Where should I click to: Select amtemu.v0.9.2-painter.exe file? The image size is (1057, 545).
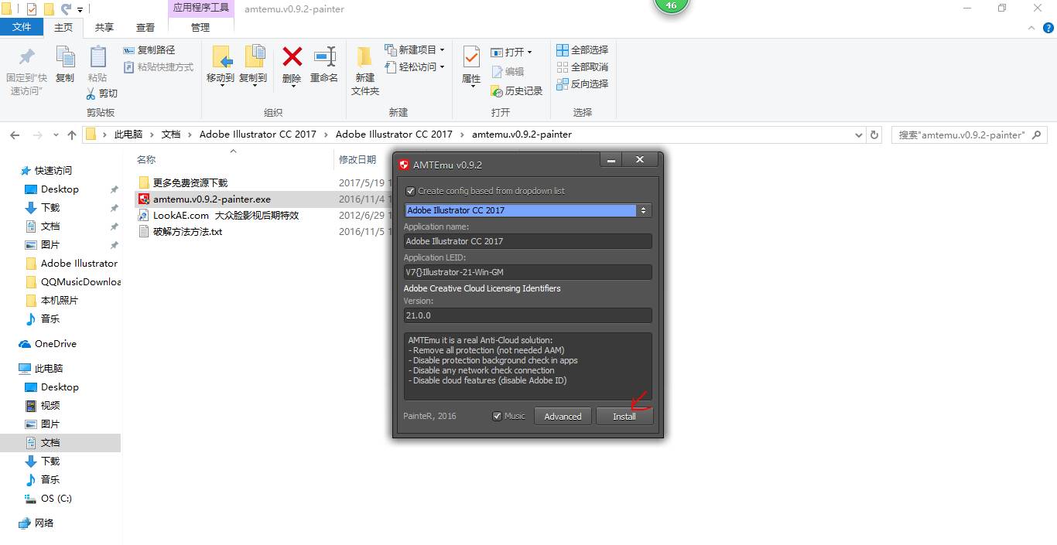(212, 199)
